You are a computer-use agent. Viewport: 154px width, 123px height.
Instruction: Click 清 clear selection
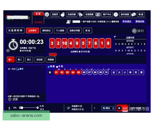click(141, 72)
